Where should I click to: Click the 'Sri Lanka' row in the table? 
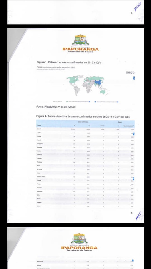click(x=85, y=169)
